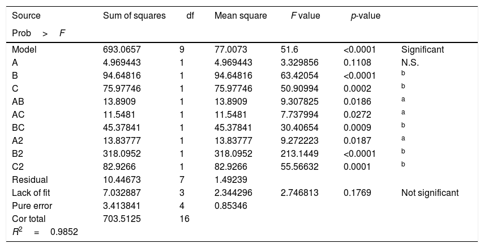This screenshot has height=248, width=484.
Task: Select the Model sum of squares 693.0657
Action: tap(121, 49)
